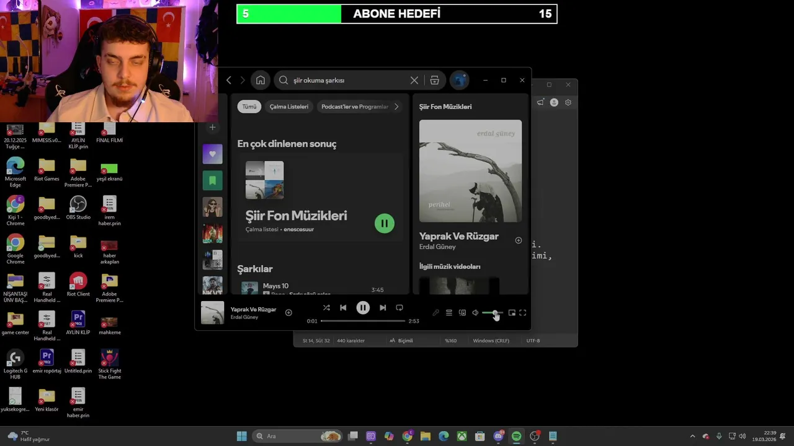Open the perihel album cover in right panel
This screenshot has height=446, width=794.
[x=470, y=171]
